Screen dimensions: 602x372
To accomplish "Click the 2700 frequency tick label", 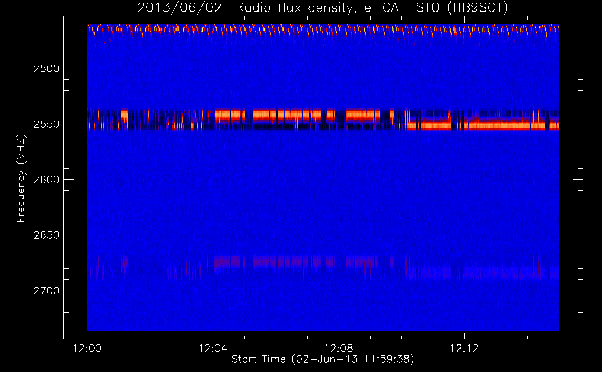I will [47, 291].
